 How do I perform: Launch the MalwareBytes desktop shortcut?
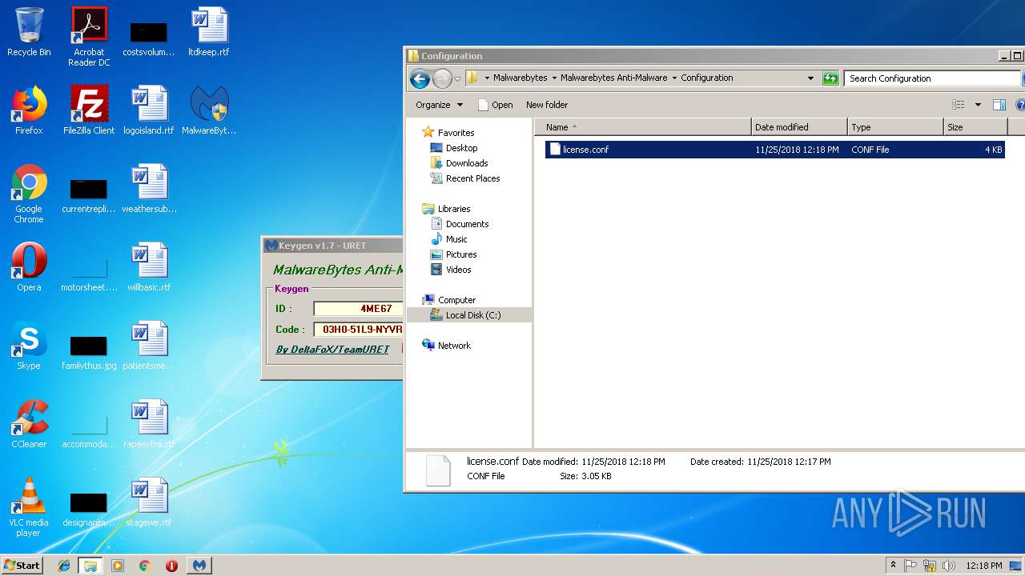209,110
